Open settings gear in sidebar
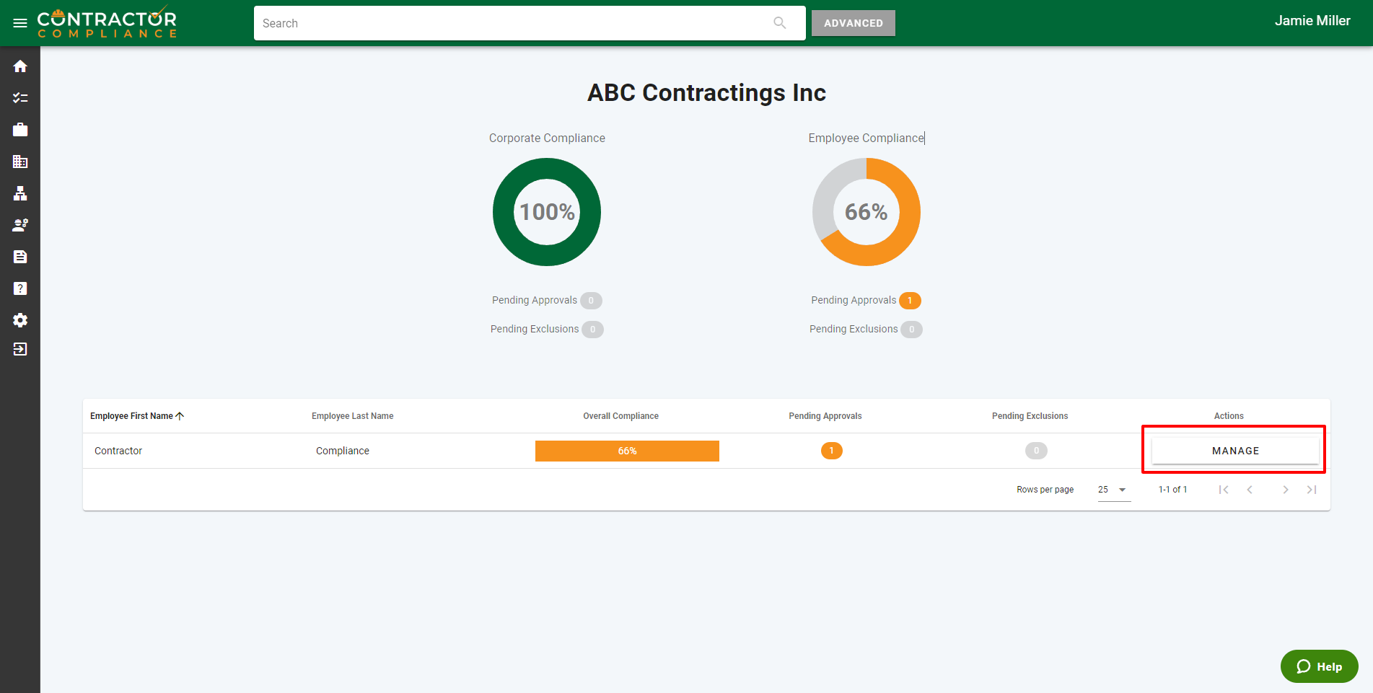 (20, 320)
